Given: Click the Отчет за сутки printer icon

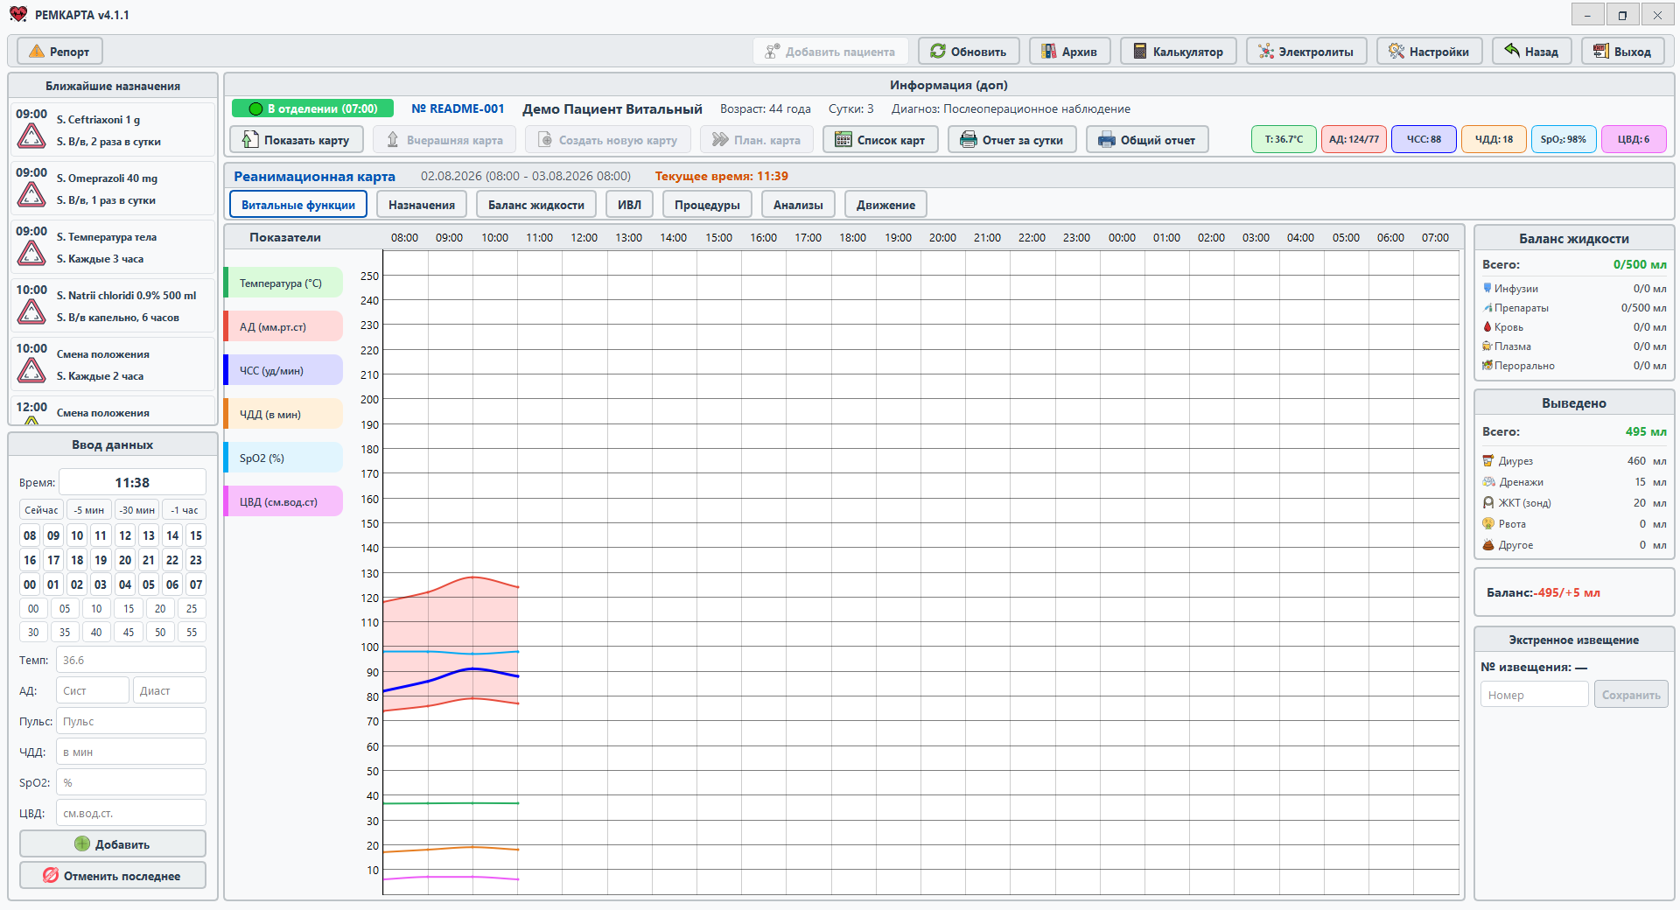Looking at the screenshot, I should 969,140.
